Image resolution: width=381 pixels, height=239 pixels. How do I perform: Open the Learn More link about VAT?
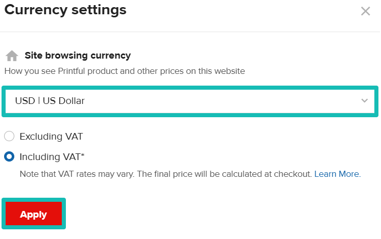(337, 174)
